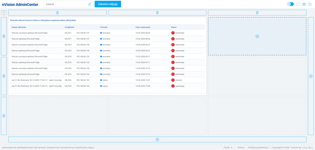
Task: Enter fullscreen mode with the header icon
Action: 298,4
